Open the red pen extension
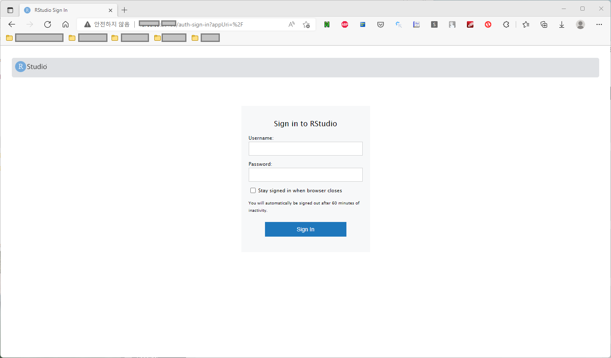Viewport: 611px width, 358px height. 470,24
